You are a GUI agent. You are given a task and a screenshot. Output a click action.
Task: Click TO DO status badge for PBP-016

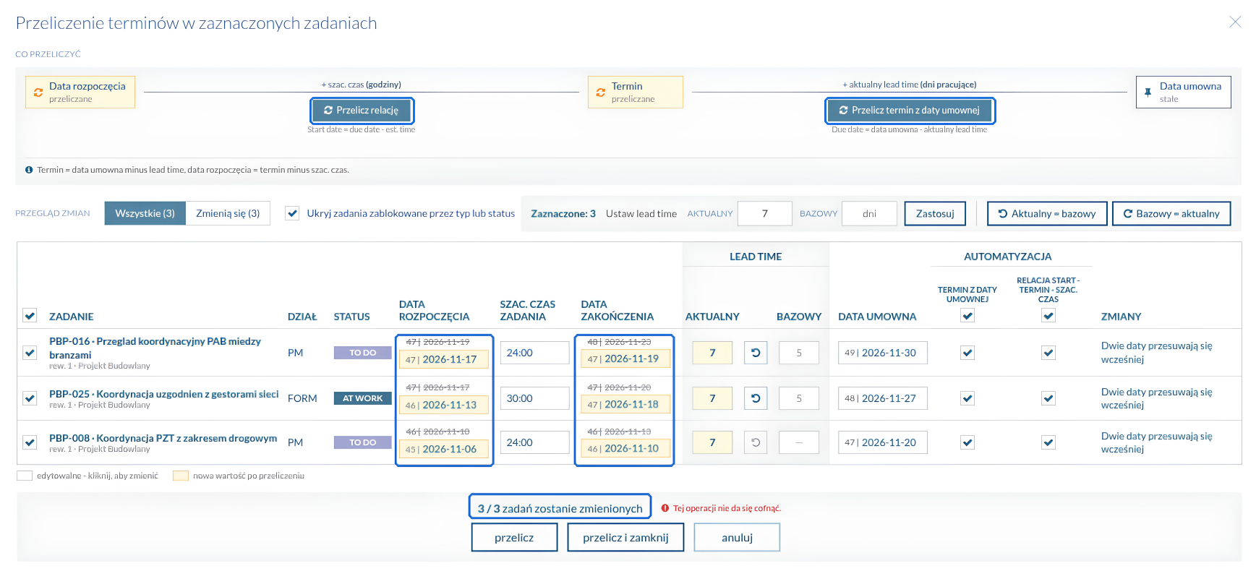(362, 353)
